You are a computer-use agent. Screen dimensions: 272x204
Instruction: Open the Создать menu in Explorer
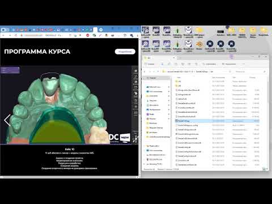click(x=150, y=64)
